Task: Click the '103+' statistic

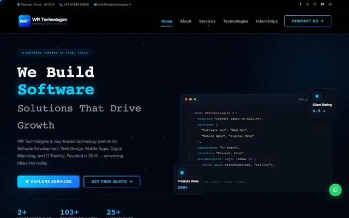Action: (x=69, y=212)
